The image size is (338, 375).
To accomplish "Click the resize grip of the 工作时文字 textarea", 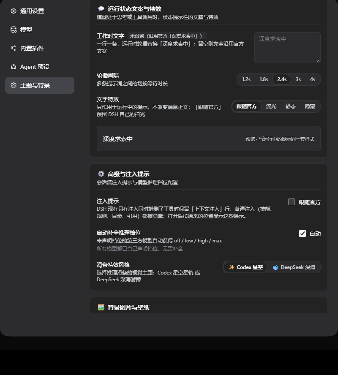I will click(x=318, y=61).
